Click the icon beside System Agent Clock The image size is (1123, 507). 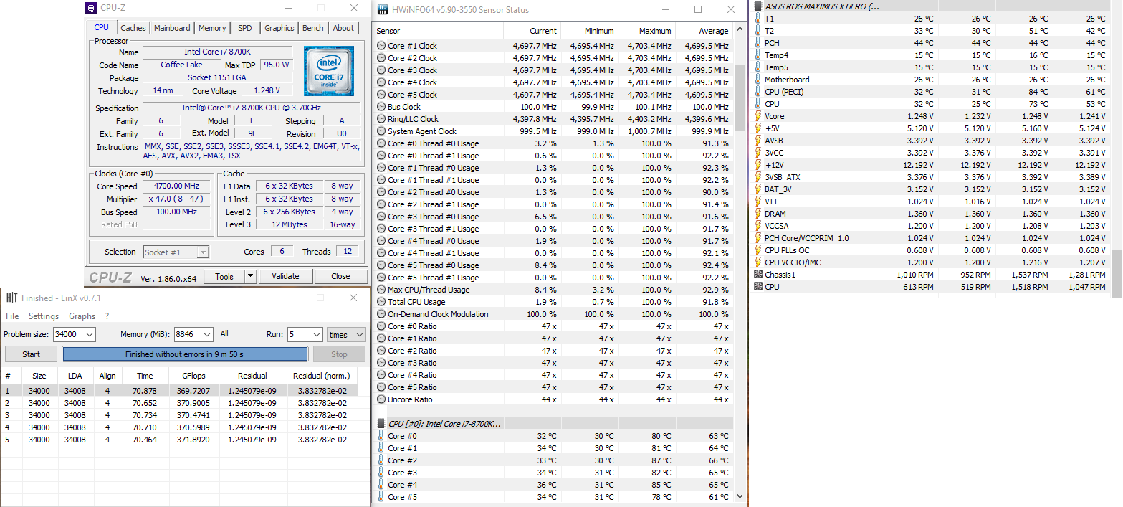point(381,131)
